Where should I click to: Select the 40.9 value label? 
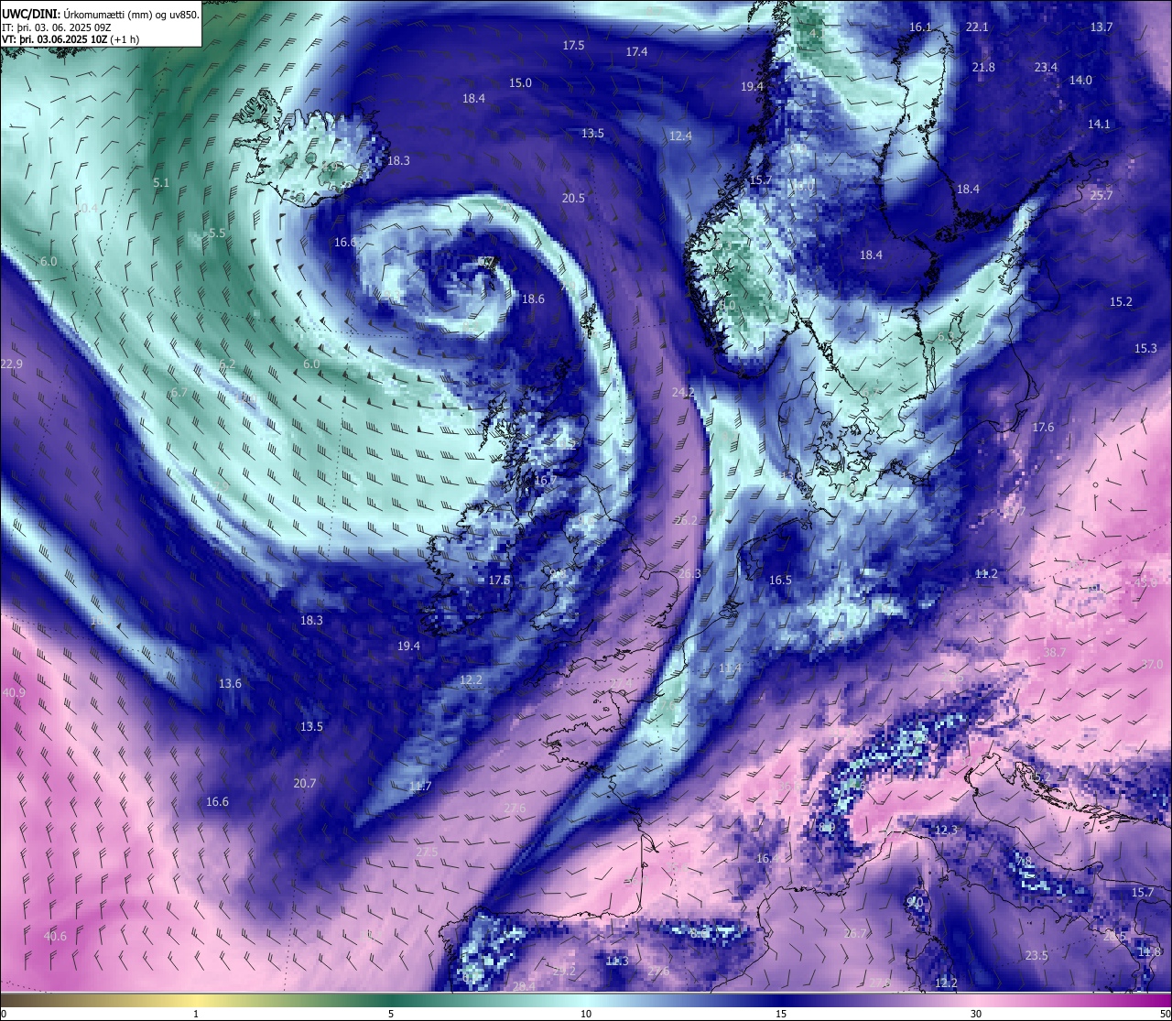pyautogui.click(x=14, y=692)
